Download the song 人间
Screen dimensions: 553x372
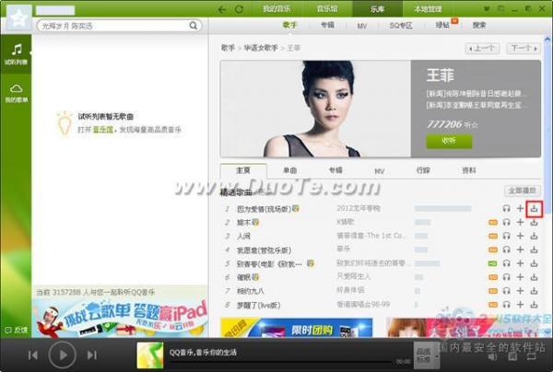(534, 236)
